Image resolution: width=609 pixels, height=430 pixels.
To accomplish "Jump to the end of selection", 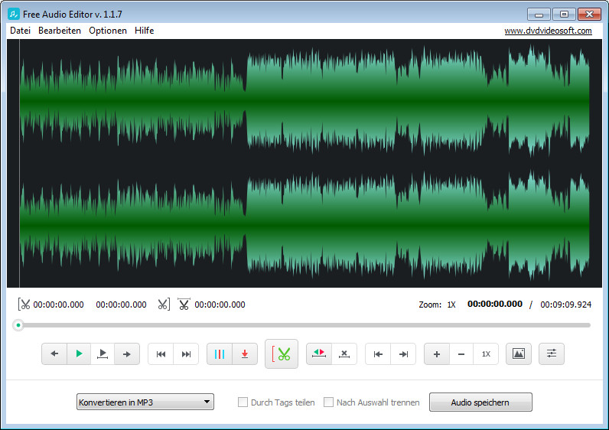I will pyautogui.click(x=403, y=354).
